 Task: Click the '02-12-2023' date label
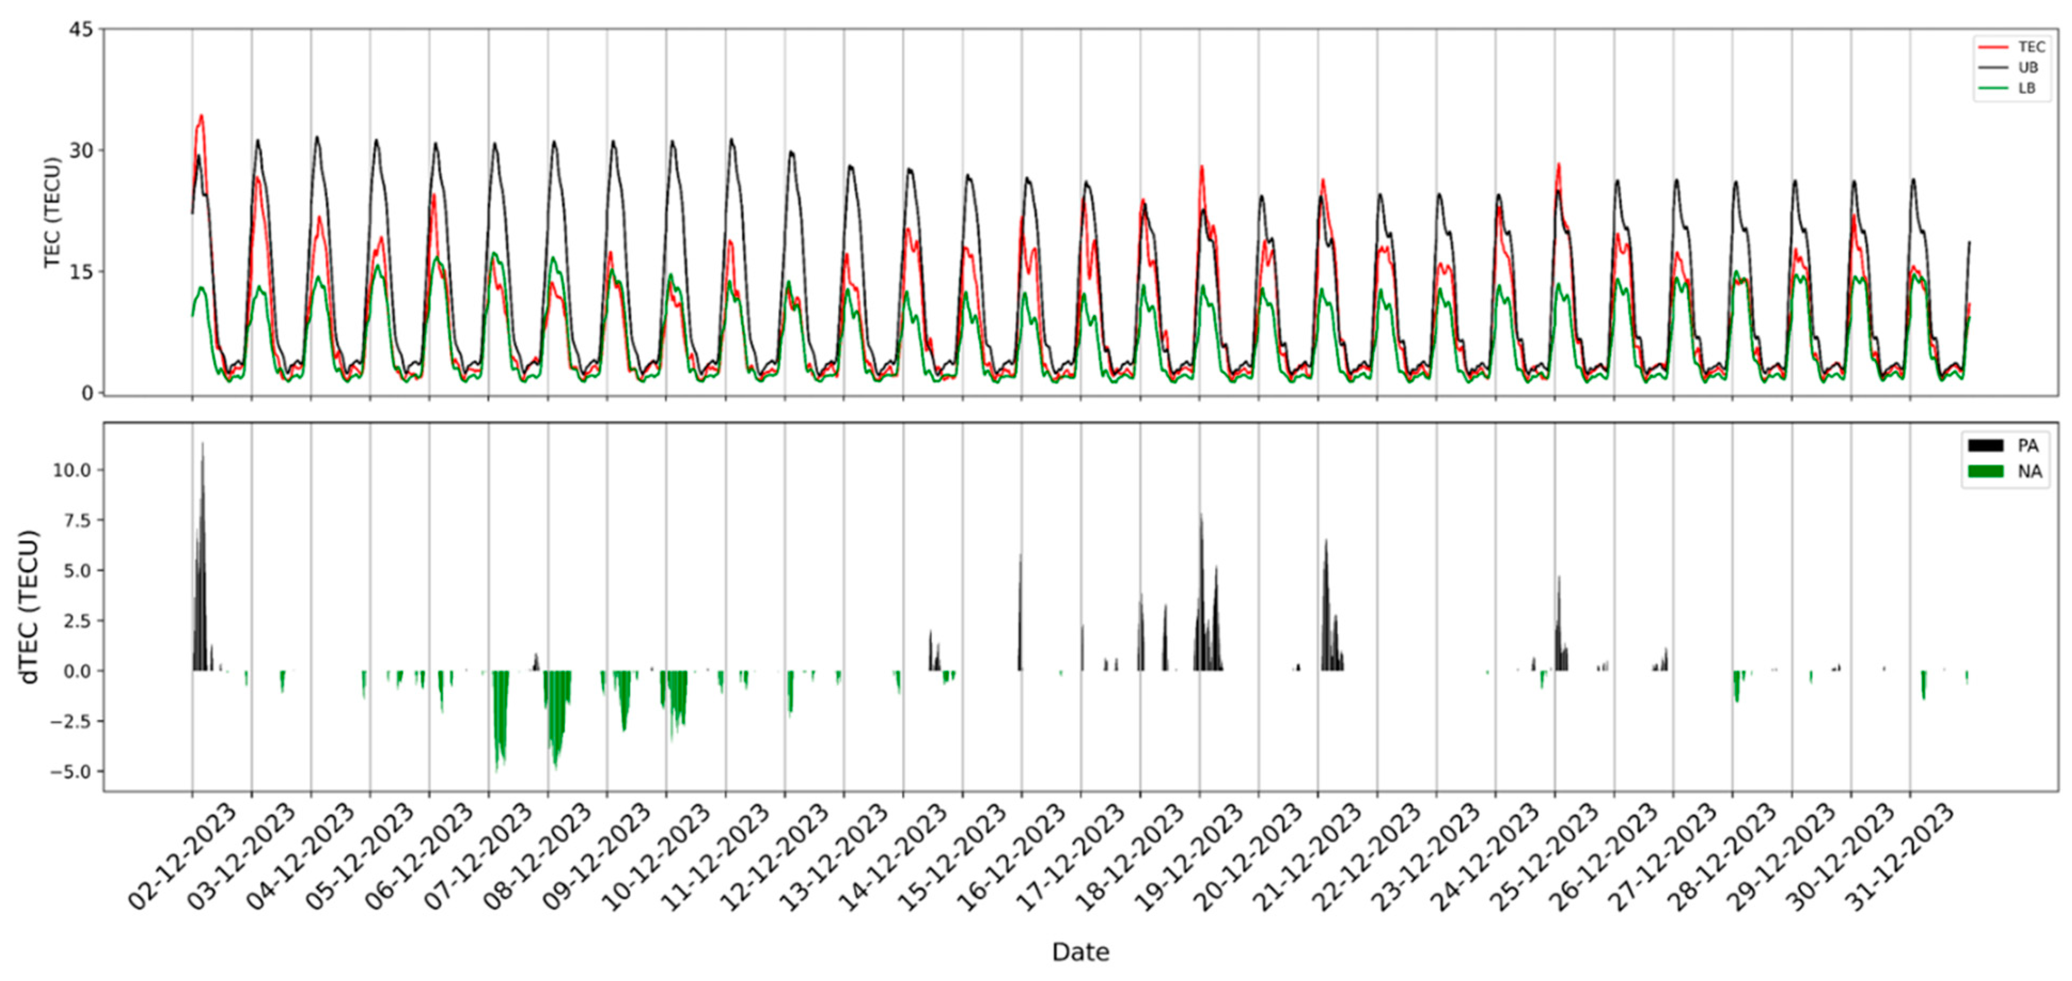pos(183,859)
